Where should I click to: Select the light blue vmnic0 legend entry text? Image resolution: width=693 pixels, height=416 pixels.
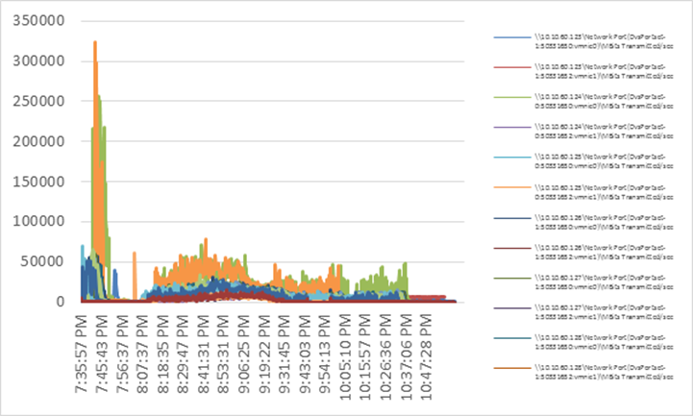pyautogui.click(x=604, y=161)
